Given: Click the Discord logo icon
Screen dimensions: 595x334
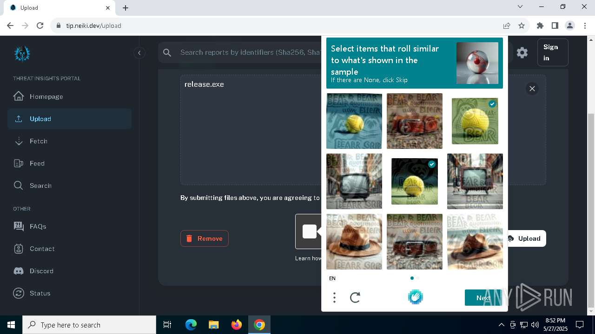Looking at the screenshot, I should click(19, 271).
